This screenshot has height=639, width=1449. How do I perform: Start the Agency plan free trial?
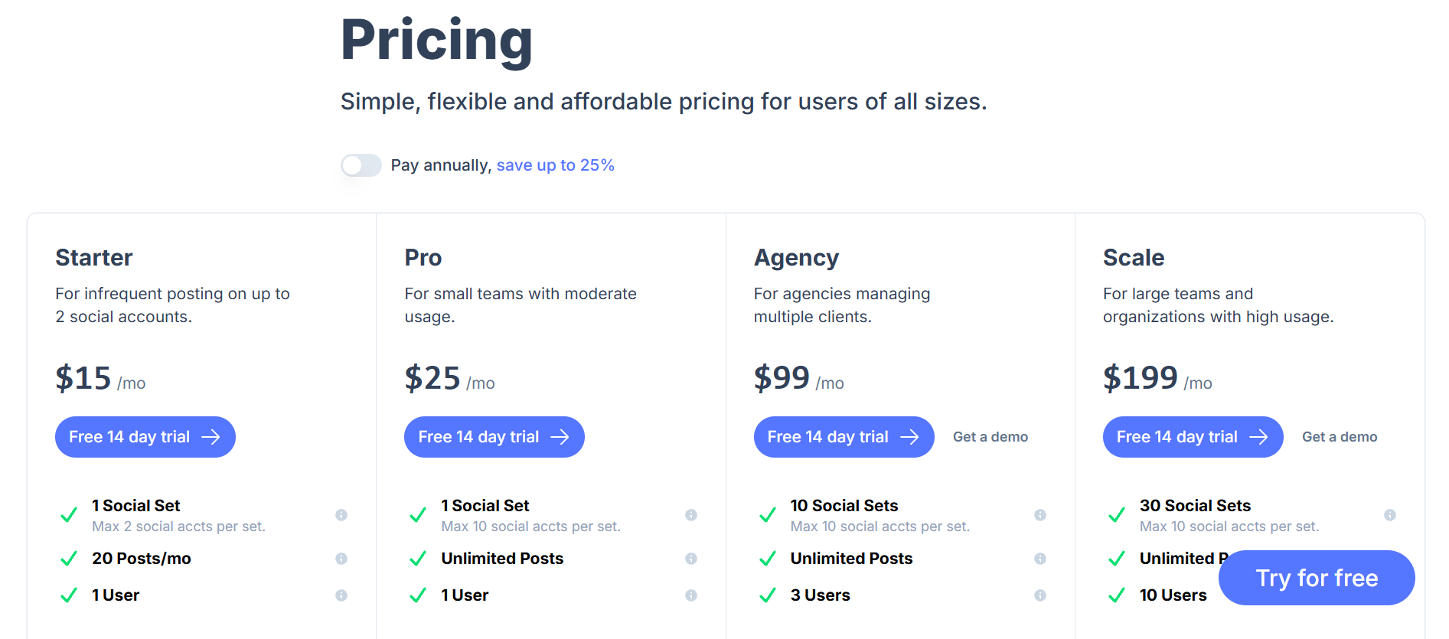(843, 436)
